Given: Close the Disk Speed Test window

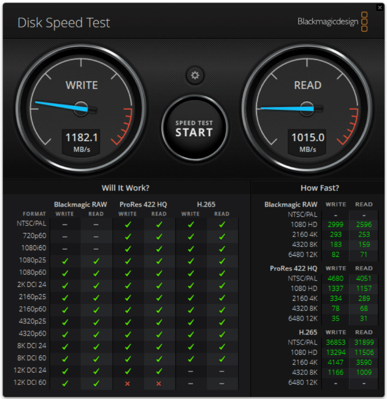Looking at the screenshot, I should point(379,8).
